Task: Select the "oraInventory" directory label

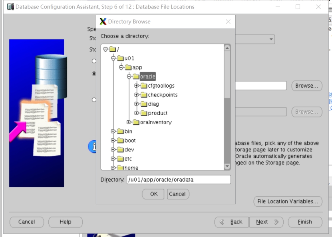Action: point(156,122)
